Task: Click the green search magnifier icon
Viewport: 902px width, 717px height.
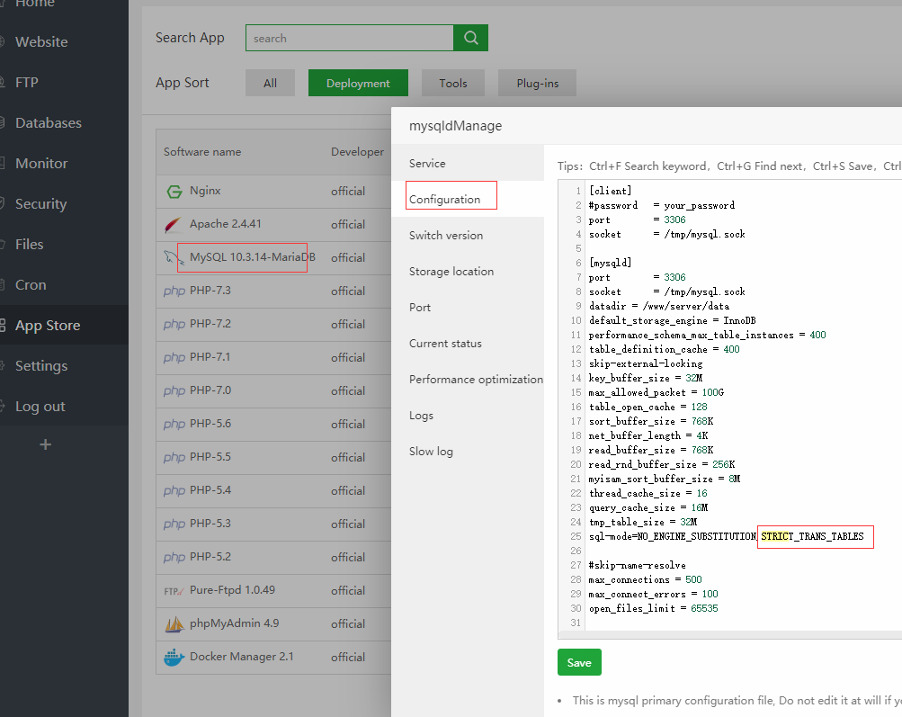Action: (470, 38)
